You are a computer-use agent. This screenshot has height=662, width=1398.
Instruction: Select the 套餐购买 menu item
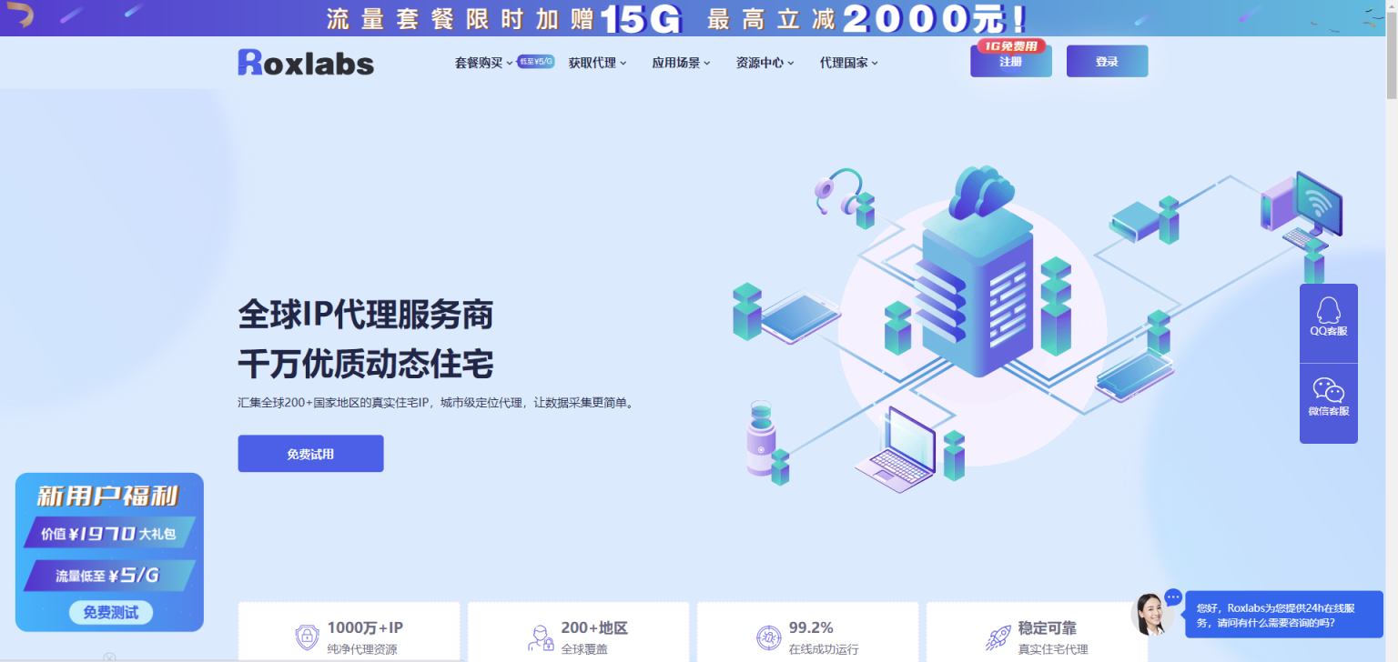(x=478, y=63)
